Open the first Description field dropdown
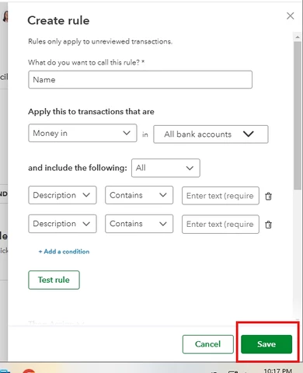 (62, 195)
